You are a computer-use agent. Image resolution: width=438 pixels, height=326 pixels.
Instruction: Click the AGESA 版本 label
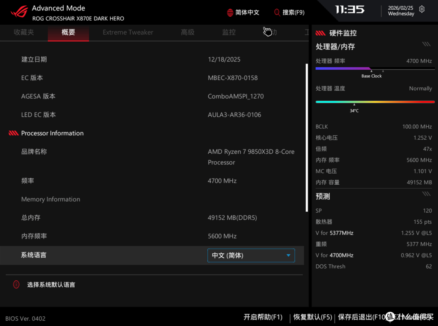pos(38,96)
